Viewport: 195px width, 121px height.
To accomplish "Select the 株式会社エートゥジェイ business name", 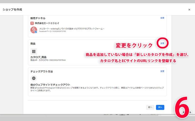I will click(47, 23).
